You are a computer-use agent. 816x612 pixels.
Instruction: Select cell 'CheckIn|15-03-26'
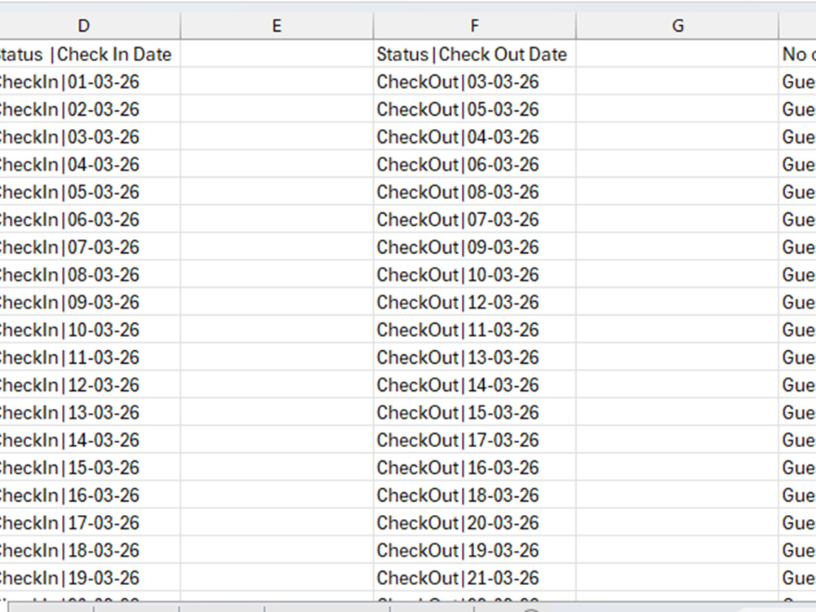[x=90, y=468]
